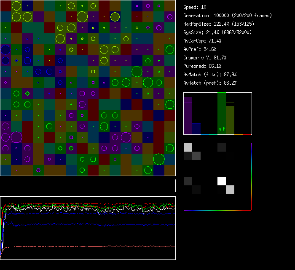Click the time-series line graph panel
This screenshot has width=295, height=270.
pyautogui.click(x=88, y=228)
